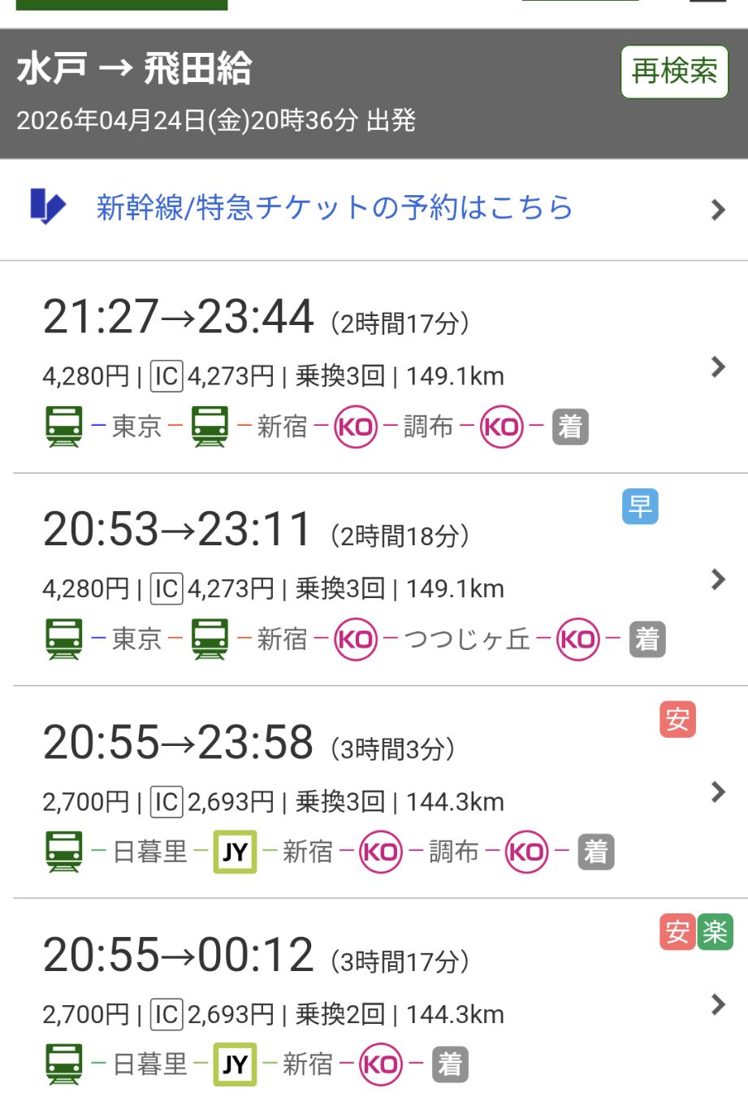
Task: Click the blue ticket reservation icon
Action: [x=47, y=206]
